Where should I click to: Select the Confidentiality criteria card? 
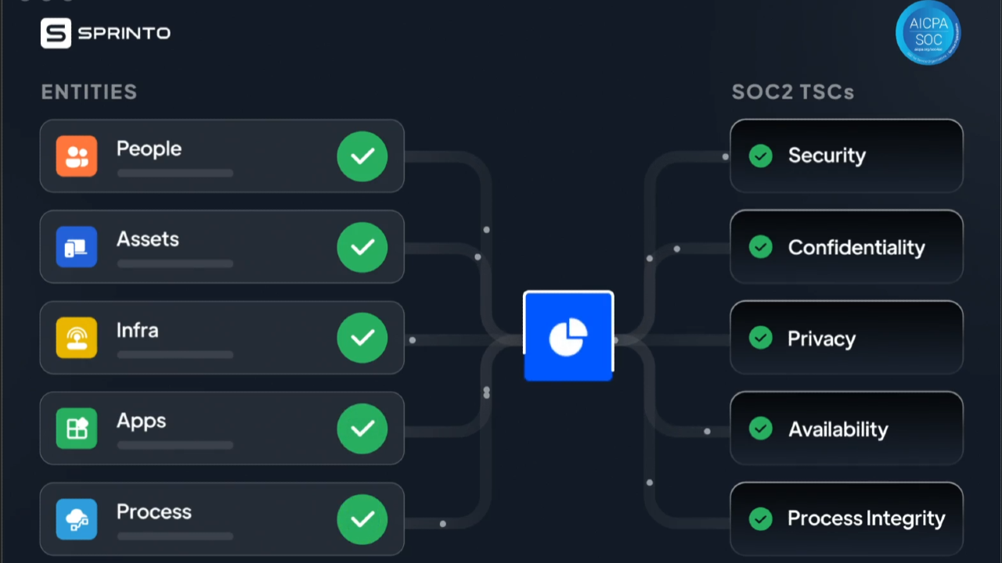pyautogui.click(x=846, y=246)
